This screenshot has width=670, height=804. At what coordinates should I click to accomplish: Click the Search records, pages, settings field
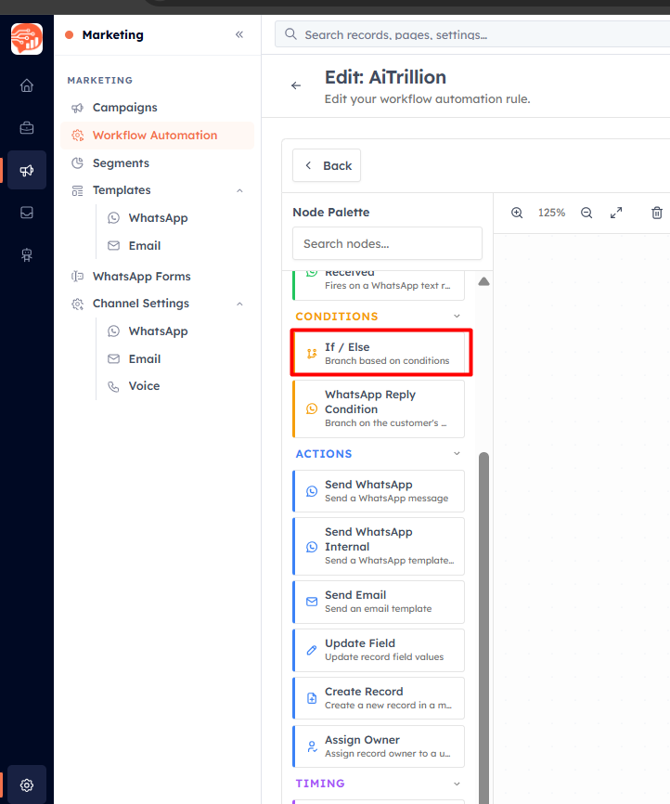click(x=472, y=34)
